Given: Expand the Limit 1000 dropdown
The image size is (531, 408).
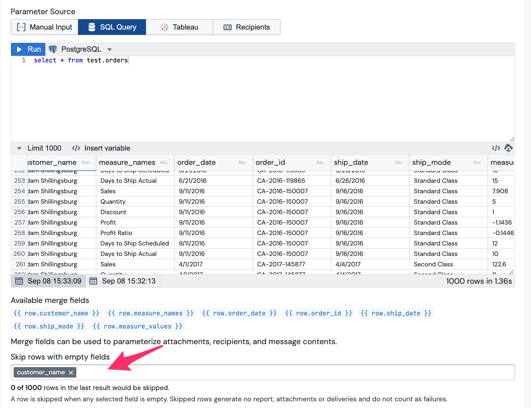Looking at the screenshot, I should click(x=39, y=148).
